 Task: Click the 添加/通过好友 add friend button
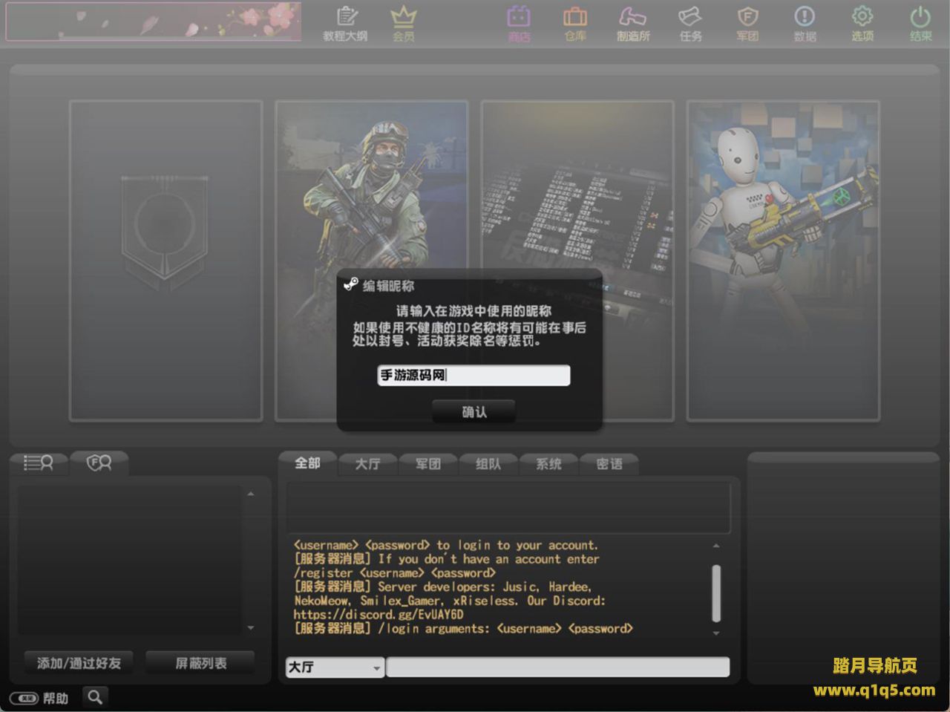(79, 663)
